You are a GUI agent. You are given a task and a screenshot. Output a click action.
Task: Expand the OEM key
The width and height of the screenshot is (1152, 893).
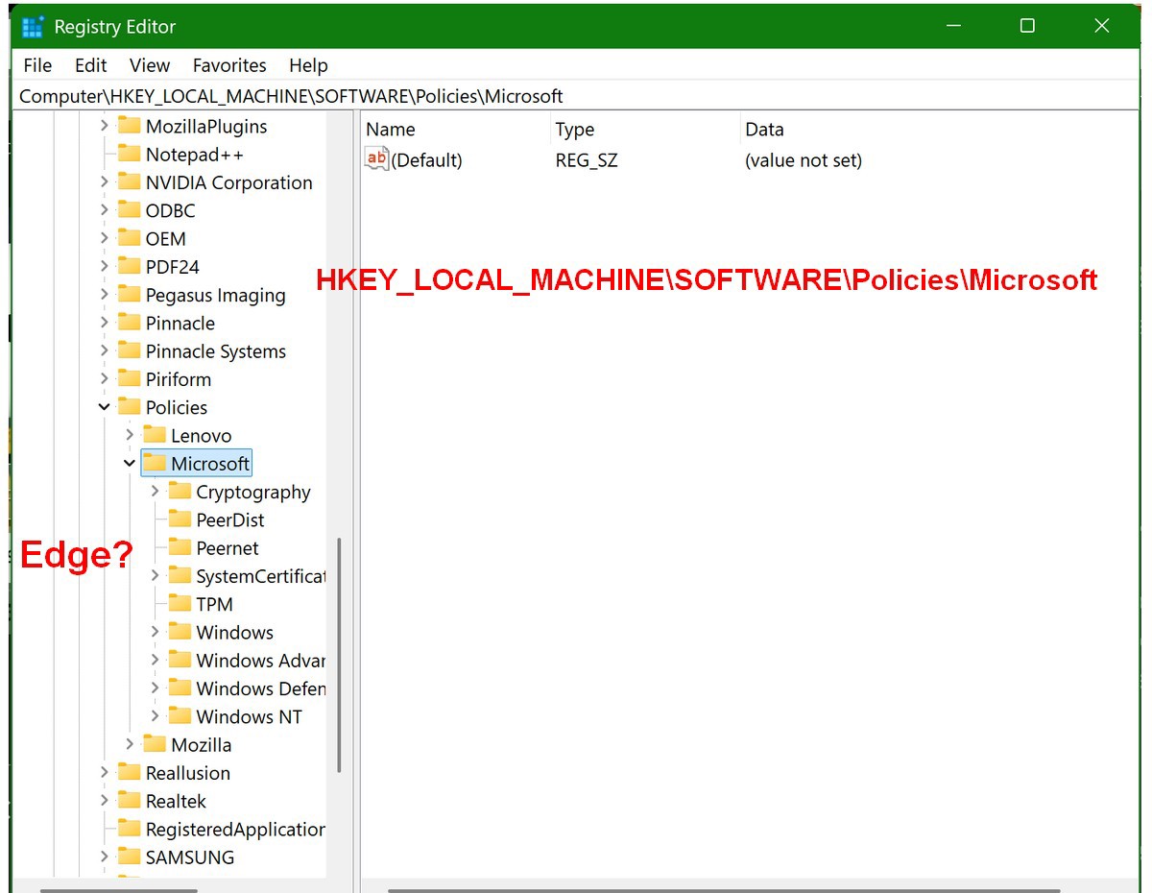coord(105,238)
